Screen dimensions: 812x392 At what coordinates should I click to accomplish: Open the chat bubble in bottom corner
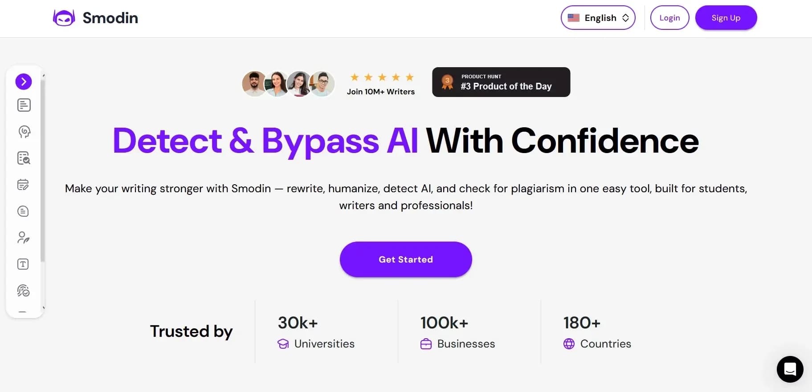pyautogui.click(x=789, y=369)
